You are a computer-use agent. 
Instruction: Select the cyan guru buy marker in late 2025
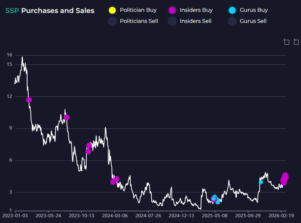pos(261,182)
